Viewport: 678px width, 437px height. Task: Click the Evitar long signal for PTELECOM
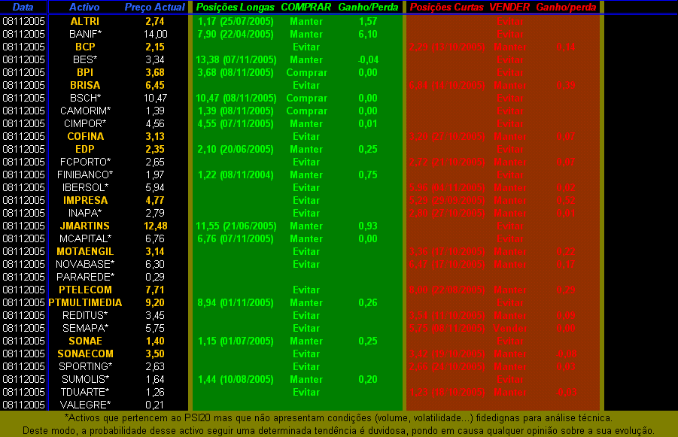(x=306, y=290)
